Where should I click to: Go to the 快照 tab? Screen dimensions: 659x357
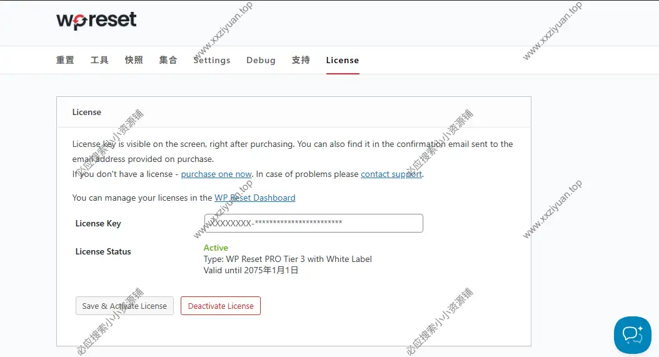[134, 60]
